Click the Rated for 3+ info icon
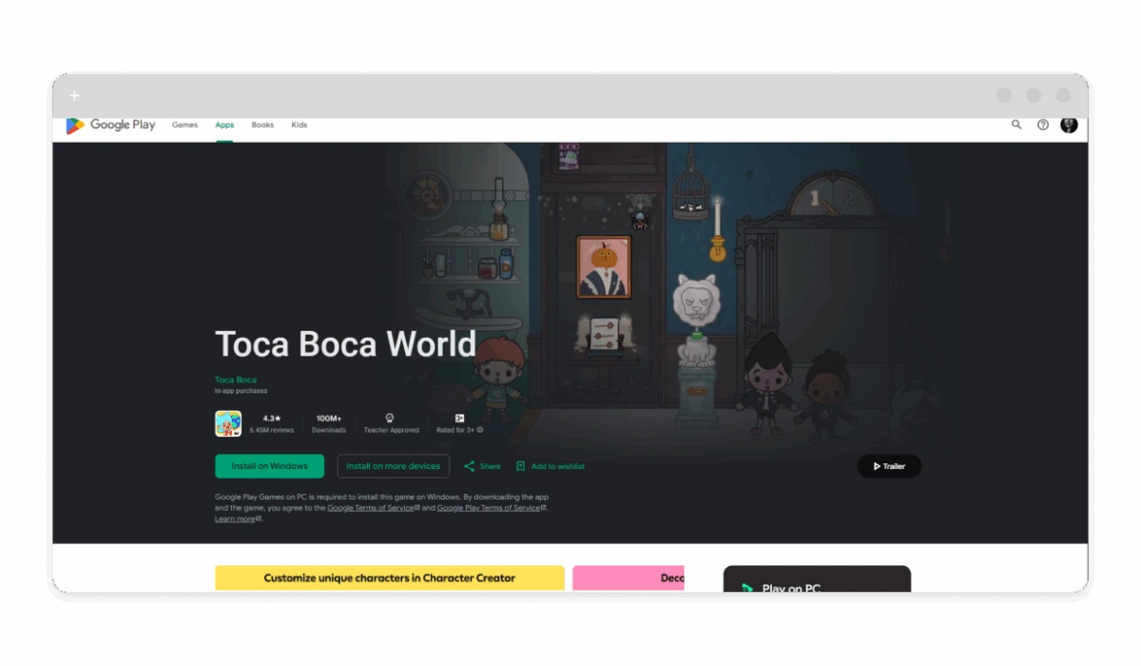Image resolution: width=1141 pixels, height=666 pixels. click(x=480, y=430)
